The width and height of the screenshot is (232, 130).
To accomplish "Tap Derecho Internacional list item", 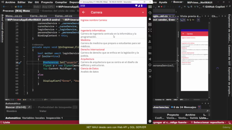I will (113, 53).
